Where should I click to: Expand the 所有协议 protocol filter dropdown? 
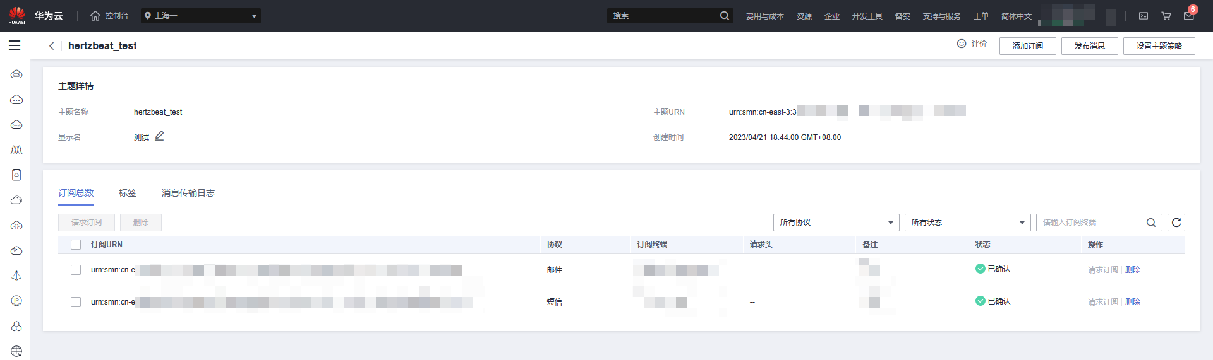tap(835, 223)
